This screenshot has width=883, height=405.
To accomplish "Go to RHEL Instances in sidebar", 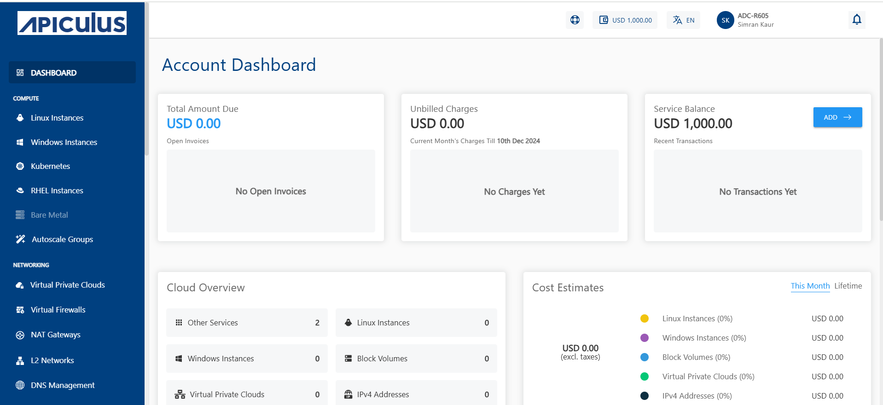I will (57, 191).
